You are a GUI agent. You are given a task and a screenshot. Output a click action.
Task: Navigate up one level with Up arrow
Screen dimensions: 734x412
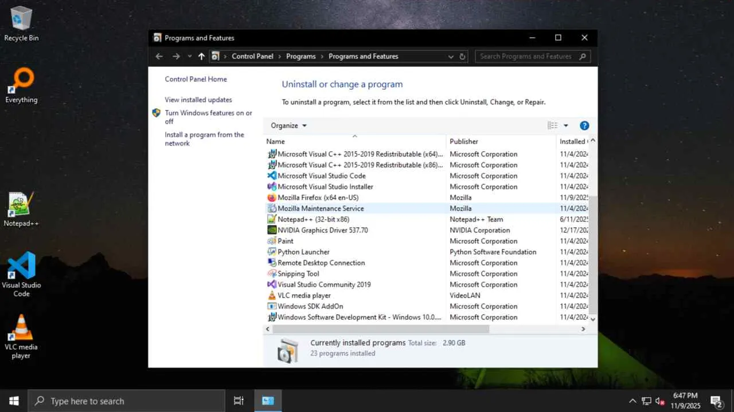(x=201, y=56)
